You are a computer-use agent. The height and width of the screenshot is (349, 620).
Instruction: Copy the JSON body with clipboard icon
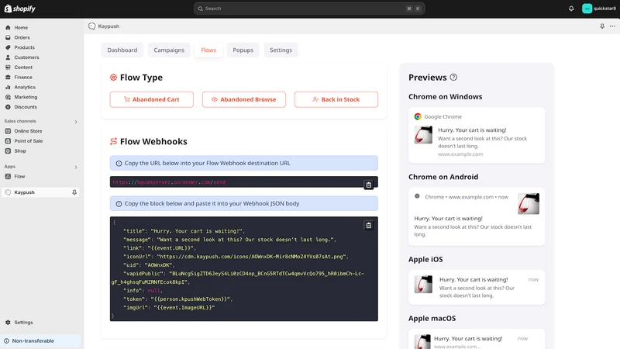pos(369,225)
